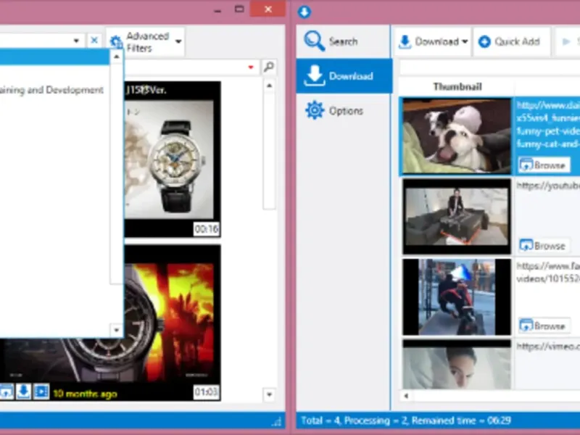
Task: Click dropdown list scroll-up arrow
Action: click(117, 57)
